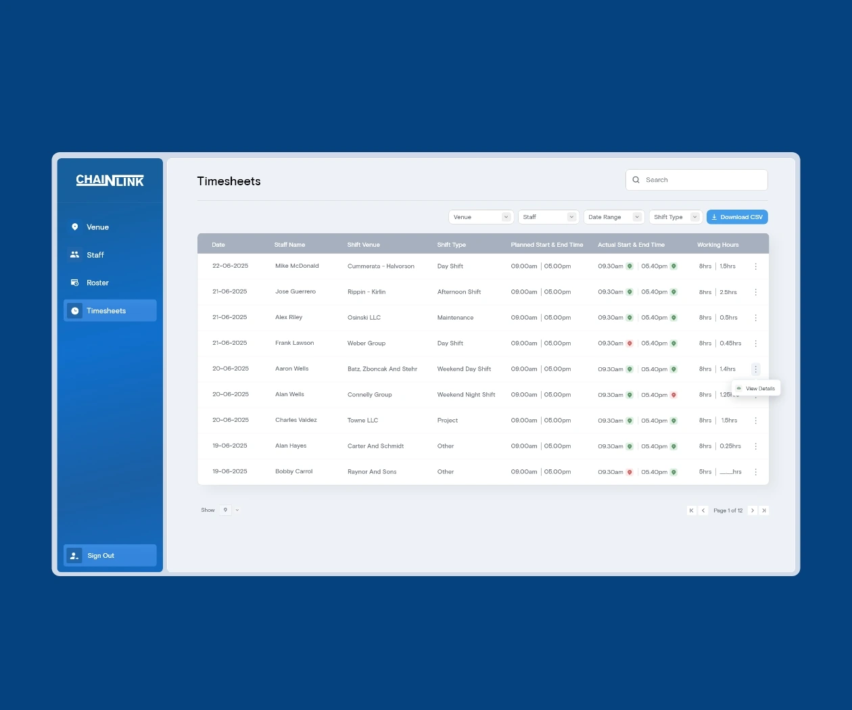
Task: Click the Staff Name column header
Action: [x=289, y=245]
